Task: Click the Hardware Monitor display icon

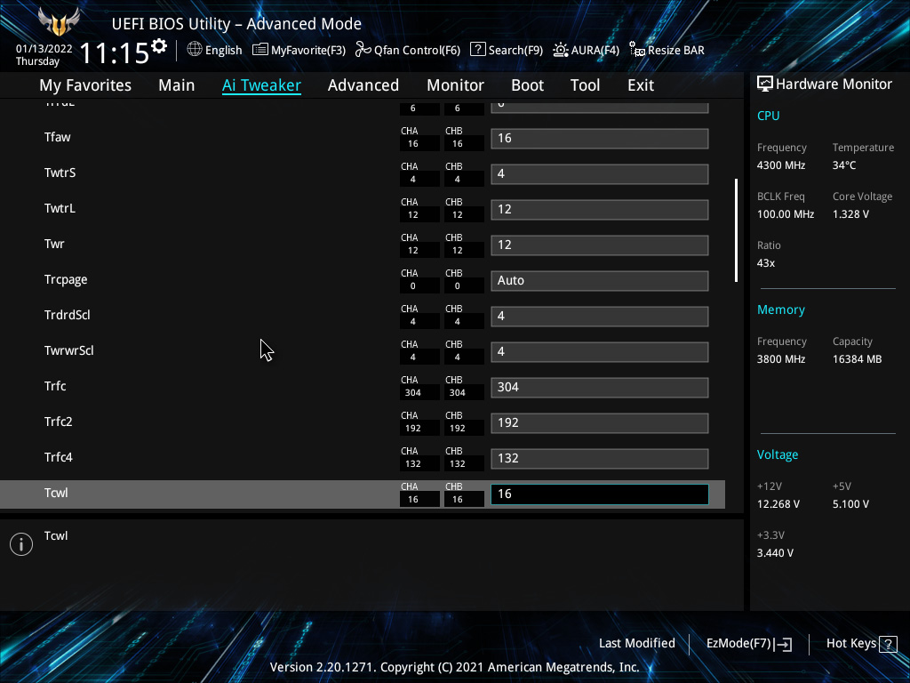Action: [x=765, y=84]
